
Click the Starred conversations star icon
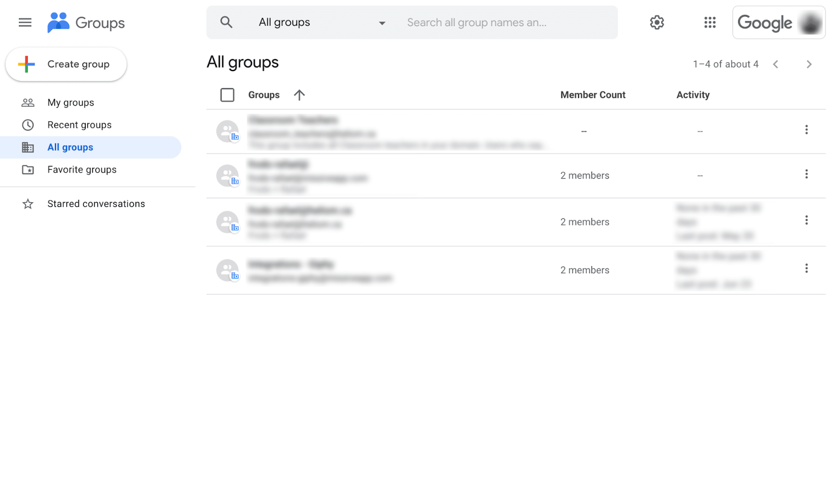[x=28, y=204]
